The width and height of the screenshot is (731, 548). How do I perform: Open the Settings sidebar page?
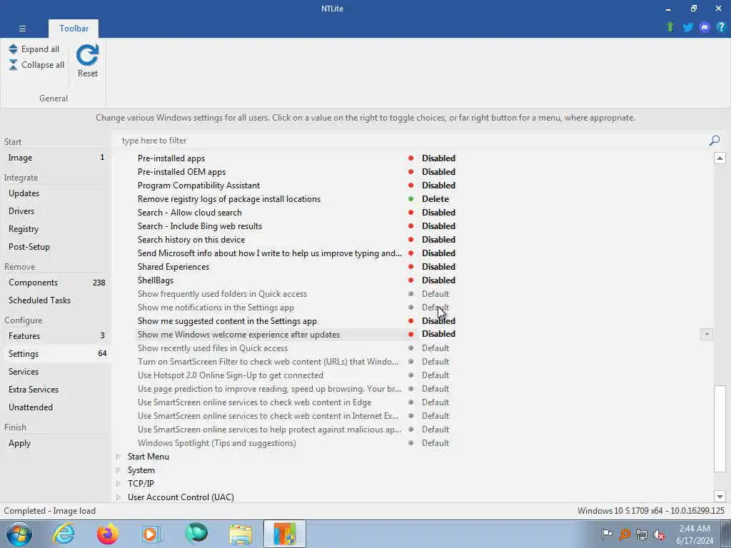pos(56,354)
